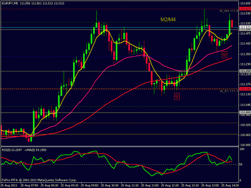Click the 110.925 price axis value
251x188 pixels.
245,125
